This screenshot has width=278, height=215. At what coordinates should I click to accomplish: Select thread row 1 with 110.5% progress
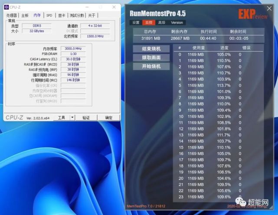click(x=219, y=61)
